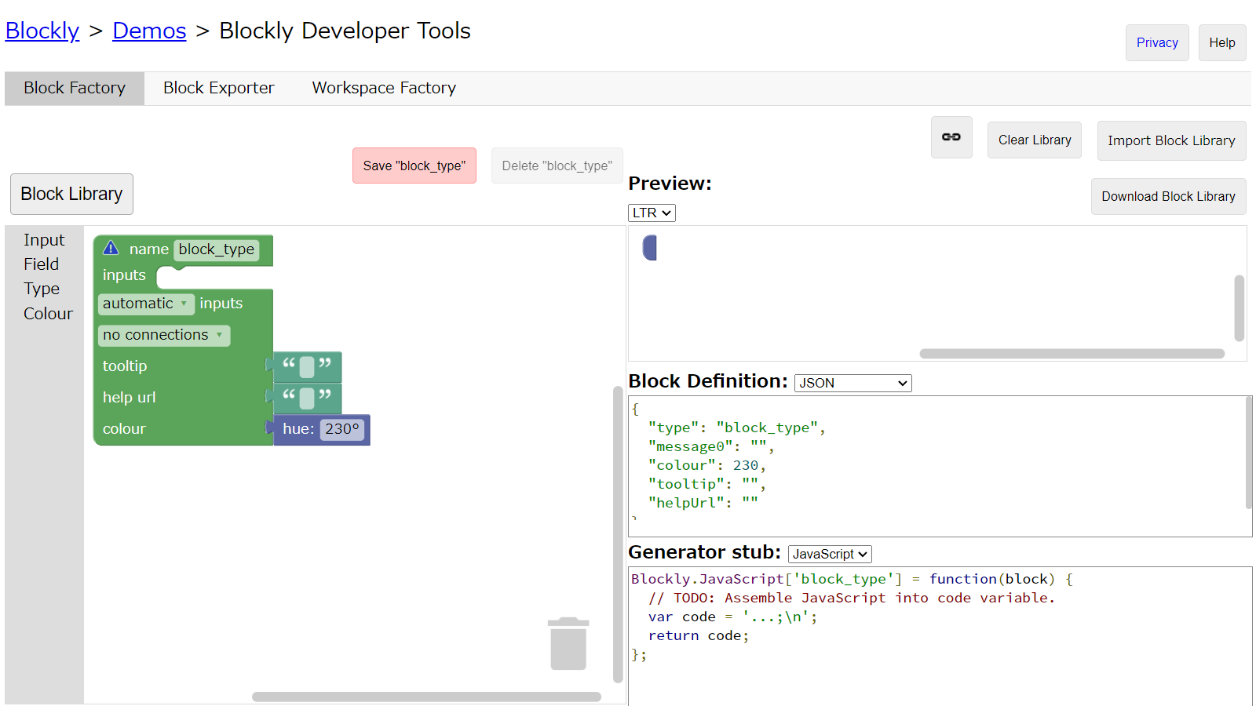Change Block Definition format from JSON
This screenshot has width=1256, height=706.
coord(853,383)
